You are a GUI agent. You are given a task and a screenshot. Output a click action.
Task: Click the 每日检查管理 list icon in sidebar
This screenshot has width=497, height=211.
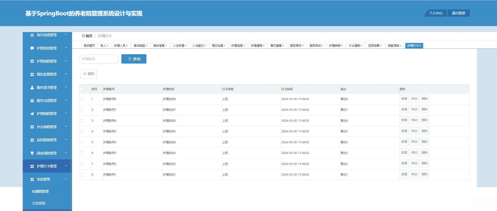[x=32, y=35]
